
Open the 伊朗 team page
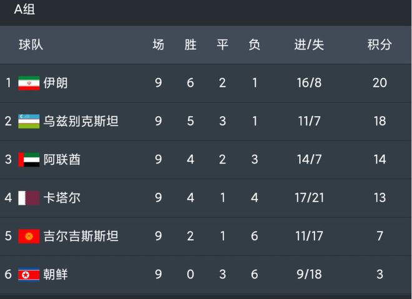coord(56,83)
